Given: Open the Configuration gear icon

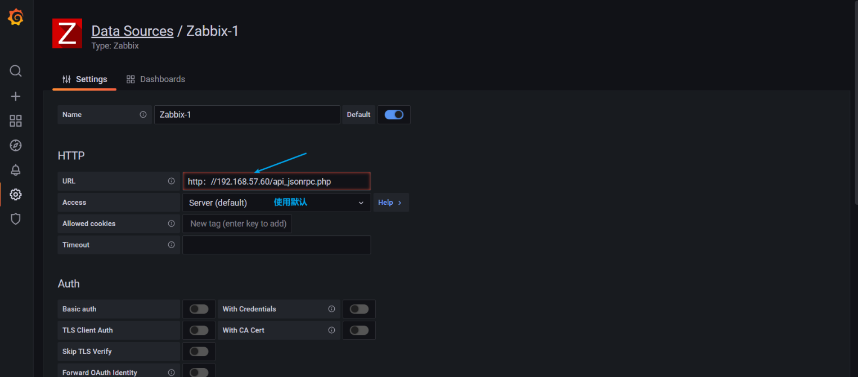Looking at the screenshot, I should (16, 195).
